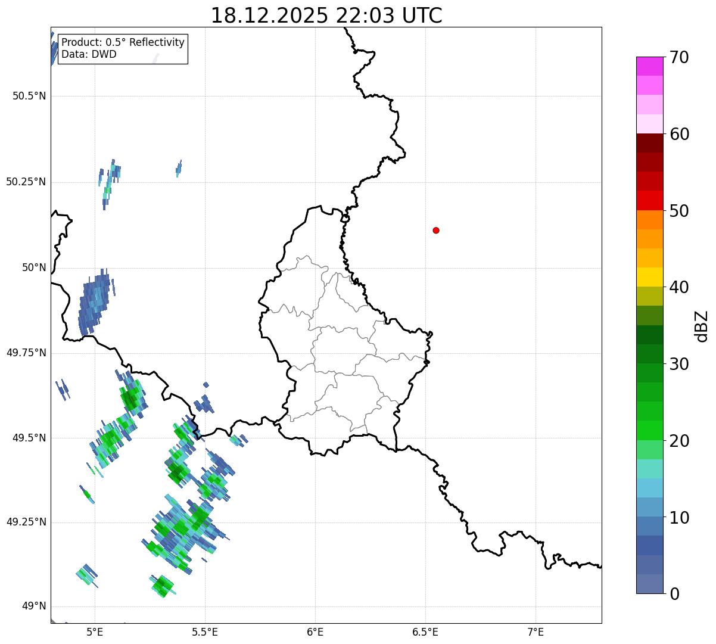Click the 49.75°N latitude label
Screen dimensions: 716x644
pos(26,353)
